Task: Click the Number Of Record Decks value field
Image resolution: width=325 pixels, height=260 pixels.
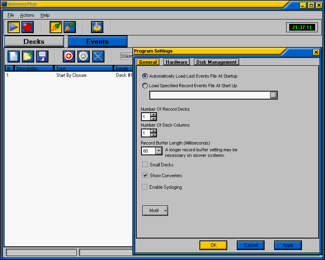Action: point(146,117)
